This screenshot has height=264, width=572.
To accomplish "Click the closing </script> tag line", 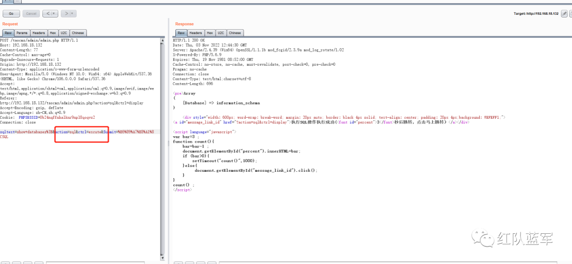I will point(182,190).
